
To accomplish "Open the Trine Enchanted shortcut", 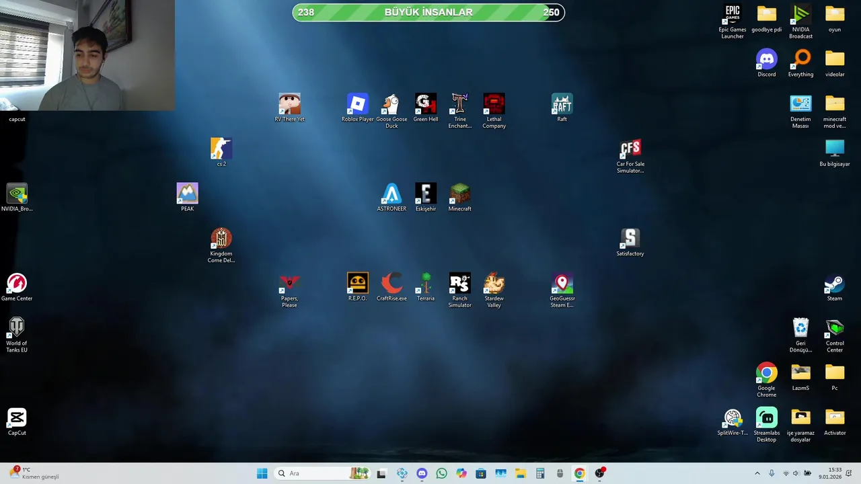I will click(460, 111).
